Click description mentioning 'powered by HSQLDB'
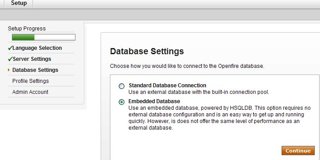The height and width of the screenshot is (160, 320). 220,118
